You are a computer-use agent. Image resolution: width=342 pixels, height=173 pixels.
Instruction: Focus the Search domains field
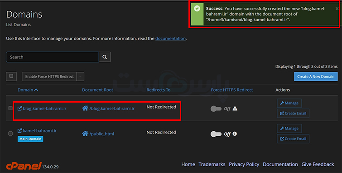tap(53, 57)
